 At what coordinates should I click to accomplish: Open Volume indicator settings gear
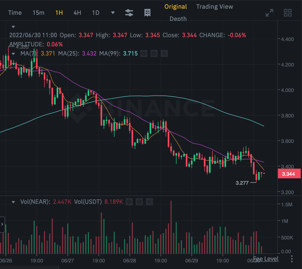pyautogui.click(x=139, y=202)
